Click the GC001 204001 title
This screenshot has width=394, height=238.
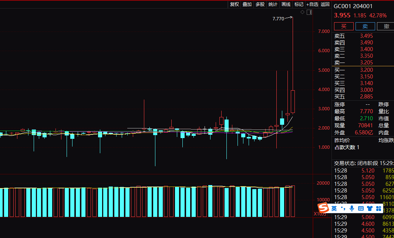[353, 6]
